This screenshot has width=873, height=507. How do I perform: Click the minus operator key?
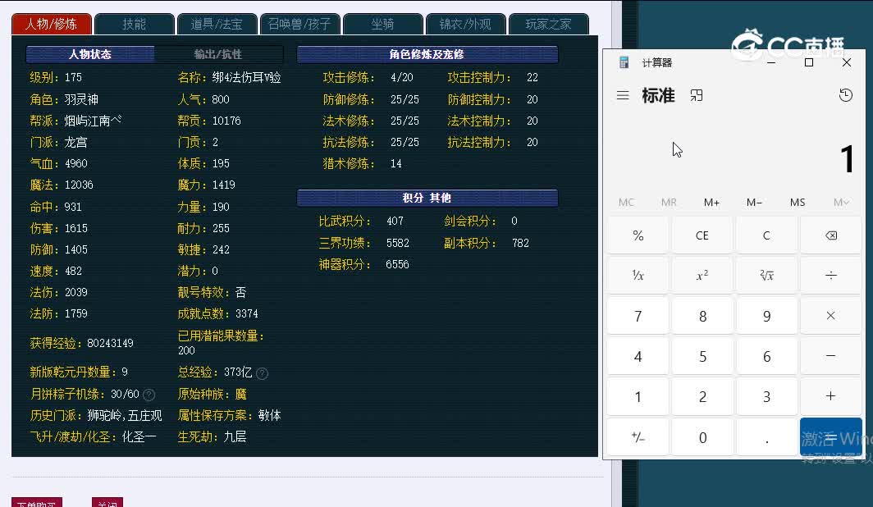pyautogui.click(x=830, y=356)
